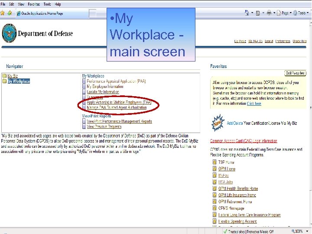Open the Page dropdown arrow
The height and width of the screenshot is (234, 312).
point(290,13)
